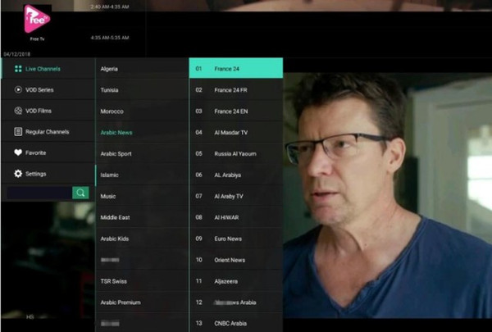Select the Algeria category
This screenshot has height=332, width=492.
pos(142,69)
